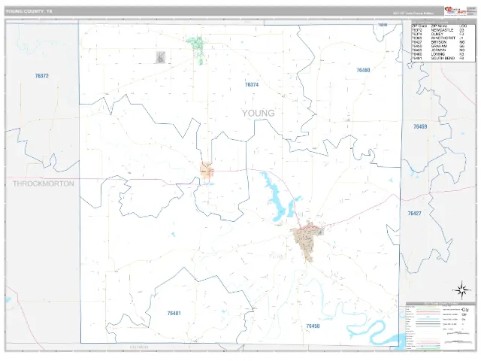Click the GRAHAM row in ZIP index

pyautogui.click(x=439, y=47)
